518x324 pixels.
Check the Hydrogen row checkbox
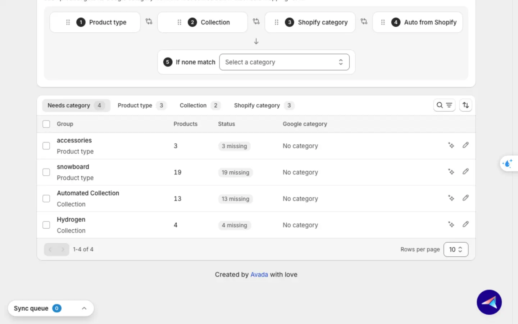46,225
